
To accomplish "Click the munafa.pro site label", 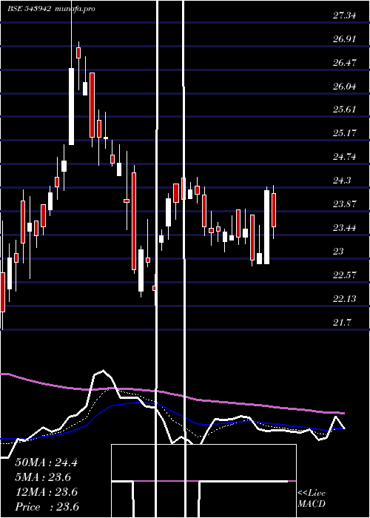I will click(x=75, y=9).
